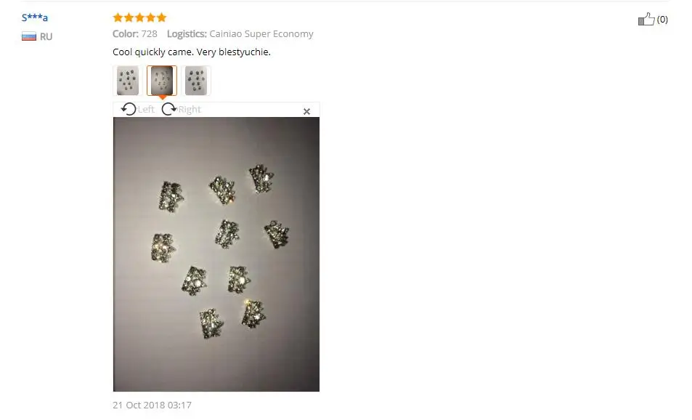This screenshot has width=692, height=420.
Task: Open the first review photo thumbnail
Action: [128, 81]
